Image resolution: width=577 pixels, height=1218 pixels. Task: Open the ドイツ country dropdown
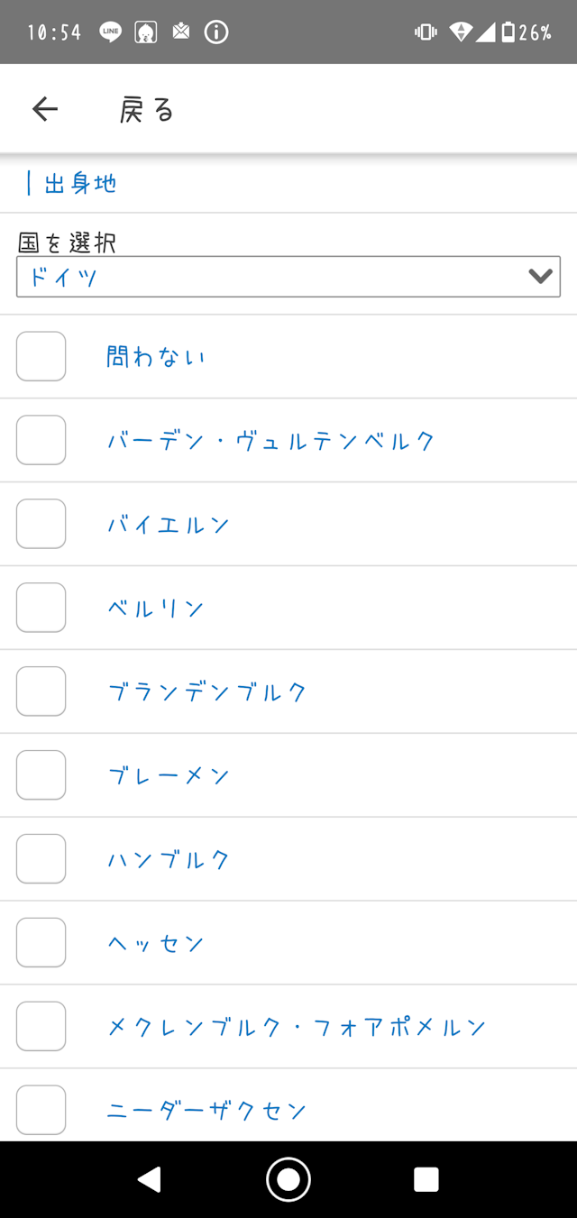(270, 277)
